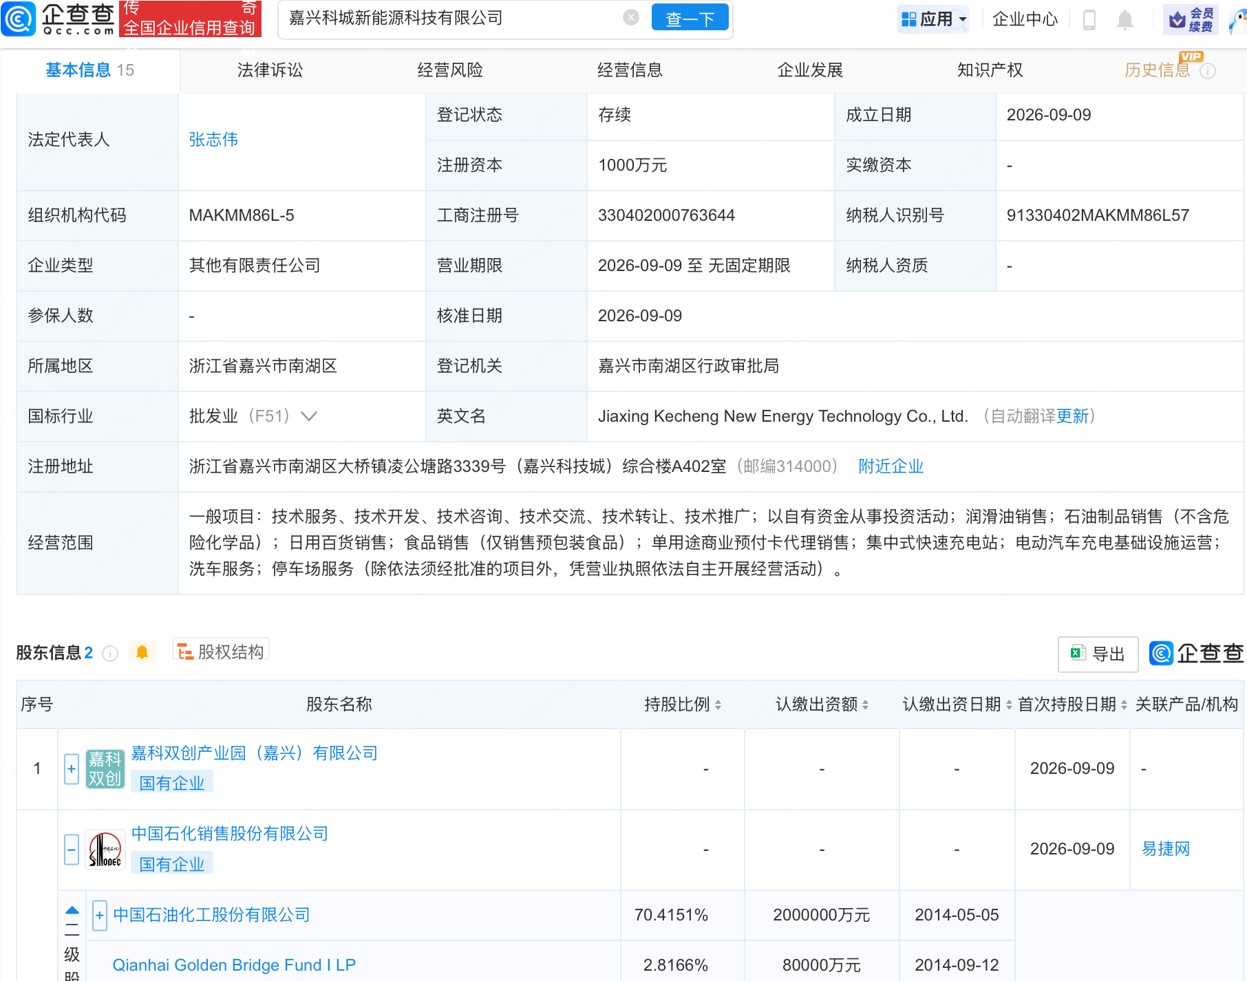Expand the 批发业 (F51) industry chevron

(309, 416)
